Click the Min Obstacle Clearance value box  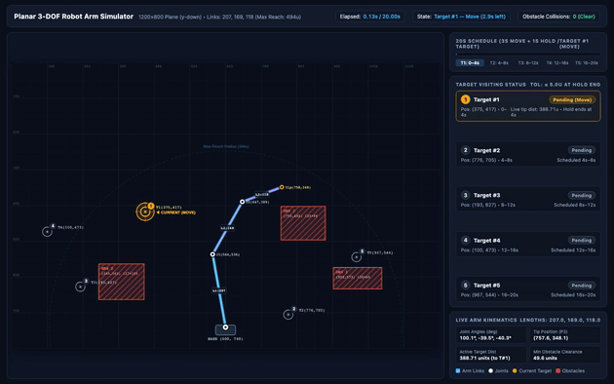pyautogui.click(x=564, y=355)
